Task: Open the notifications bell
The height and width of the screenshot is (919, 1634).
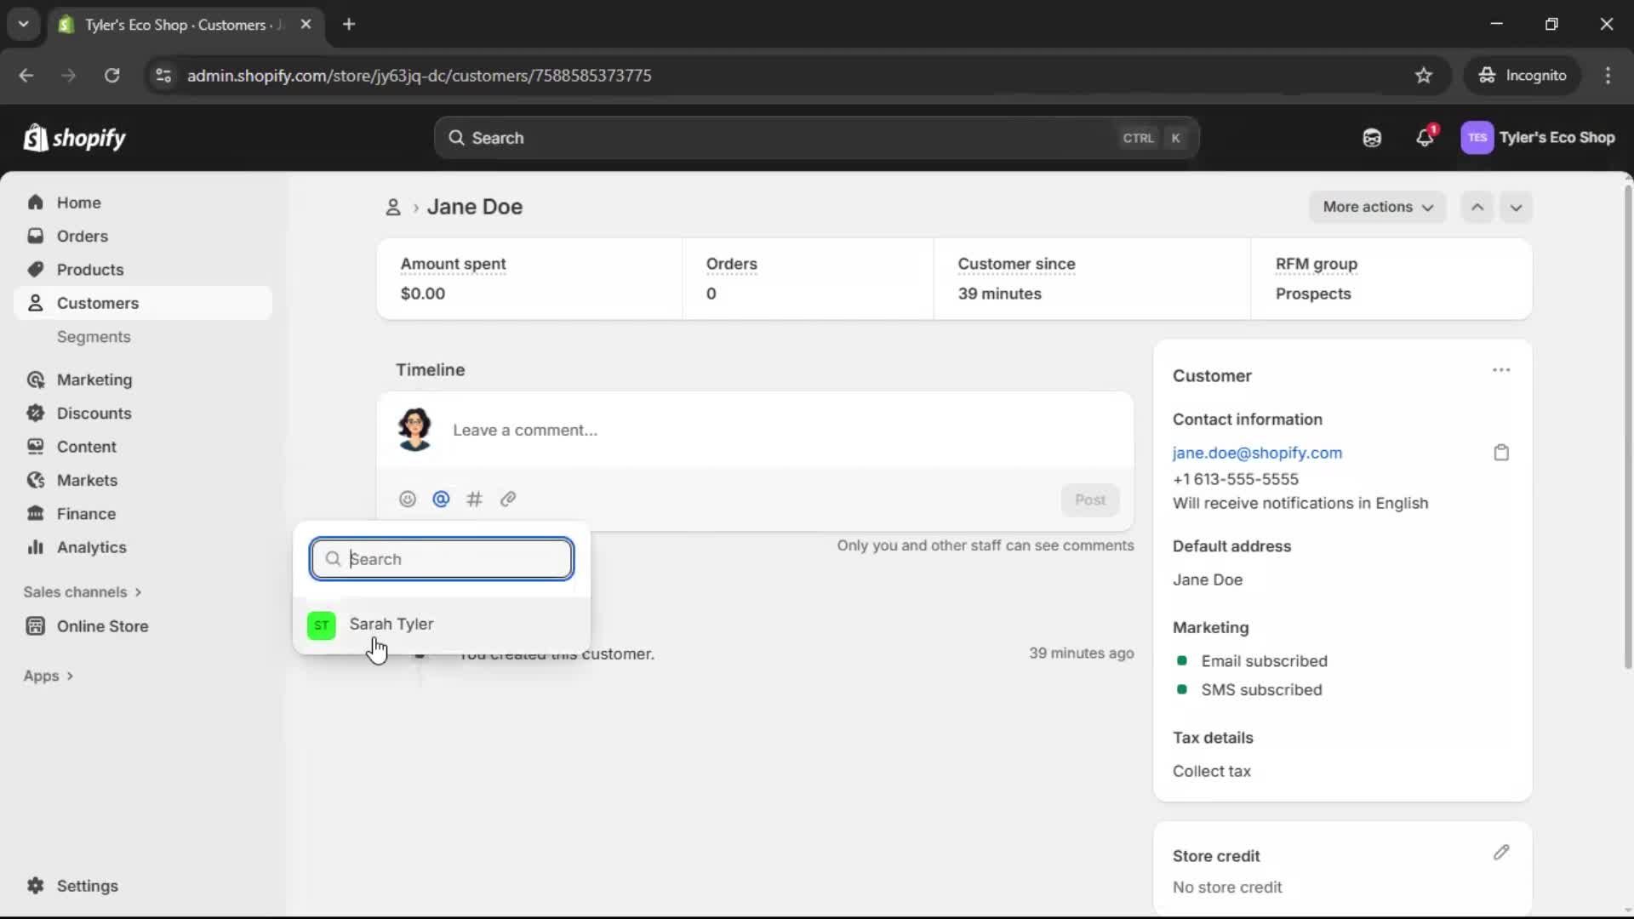Action: pyautogui.click(x=1425, y=138)
